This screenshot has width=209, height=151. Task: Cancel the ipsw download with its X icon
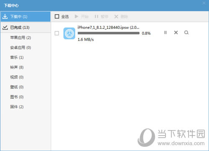point(176,33)
